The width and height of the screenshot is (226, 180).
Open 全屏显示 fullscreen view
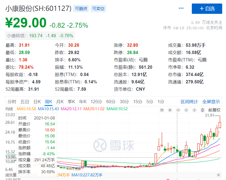pyautogui.click(x=211, y=102)
